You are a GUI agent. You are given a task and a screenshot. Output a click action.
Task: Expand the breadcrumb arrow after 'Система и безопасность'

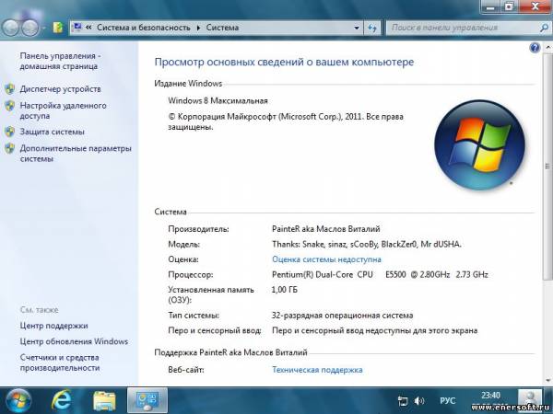(198, 28)
